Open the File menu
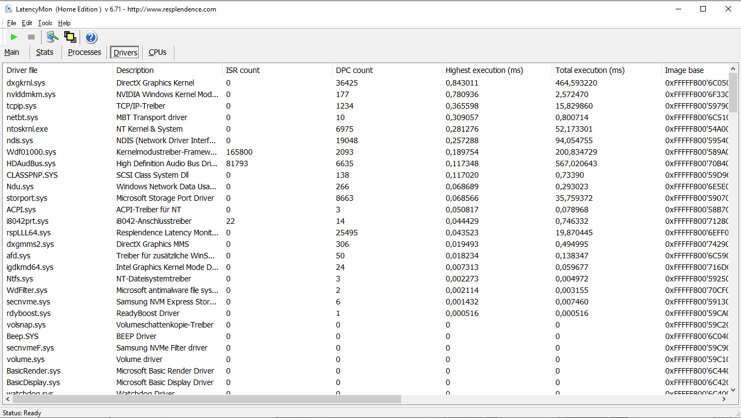The image size is (741, 418). pyautogui.click(x=12, y=23)
